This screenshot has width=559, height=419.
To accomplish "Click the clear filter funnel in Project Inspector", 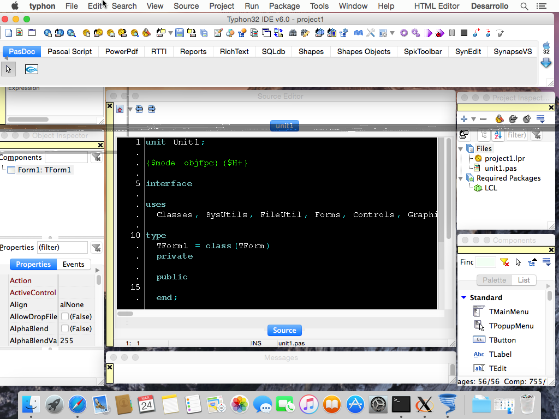I will pos(536,135).
